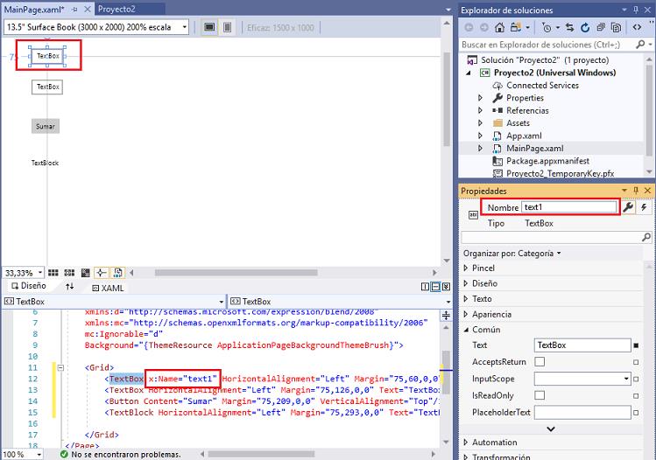Image resolution: width=656 pixels, height=460 pixels.
Task: Open event handlers lightning icon
Action: click(x=644, y=207)
